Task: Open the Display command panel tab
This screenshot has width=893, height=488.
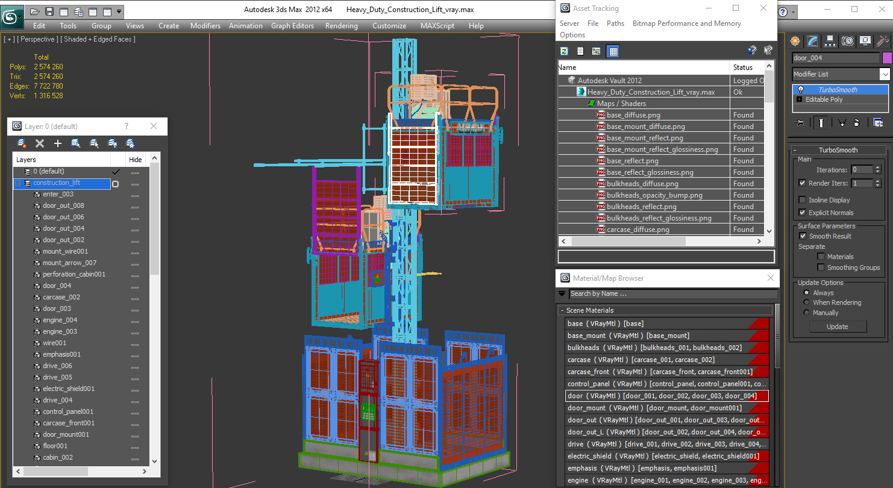Action: pyautogui.click(x=865, y=41)
